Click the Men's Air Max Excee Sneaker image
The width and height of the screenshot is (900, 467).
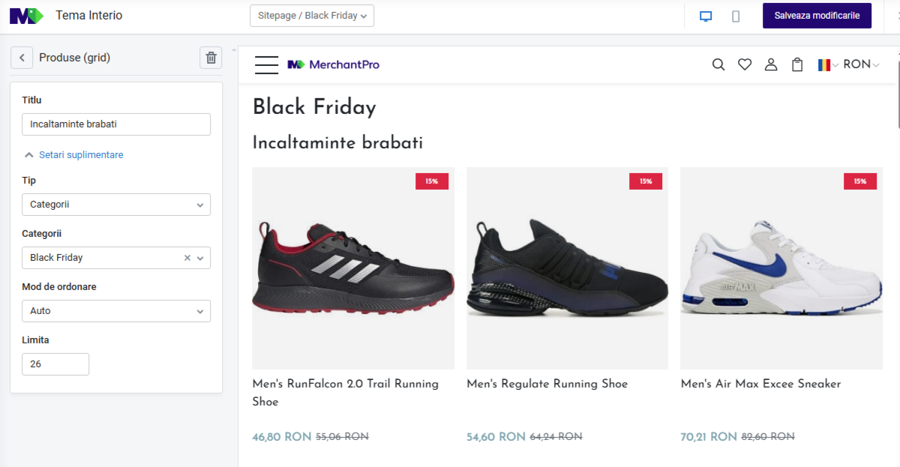click(781, 268)
